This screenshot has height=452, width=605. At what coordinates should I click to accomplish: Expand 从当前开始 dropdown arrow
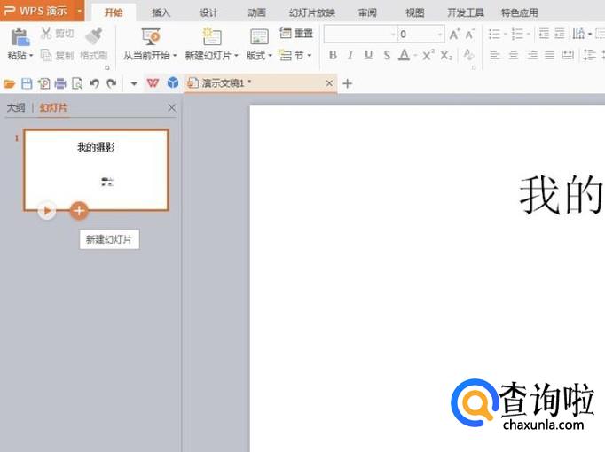click(x=175, y=56)
